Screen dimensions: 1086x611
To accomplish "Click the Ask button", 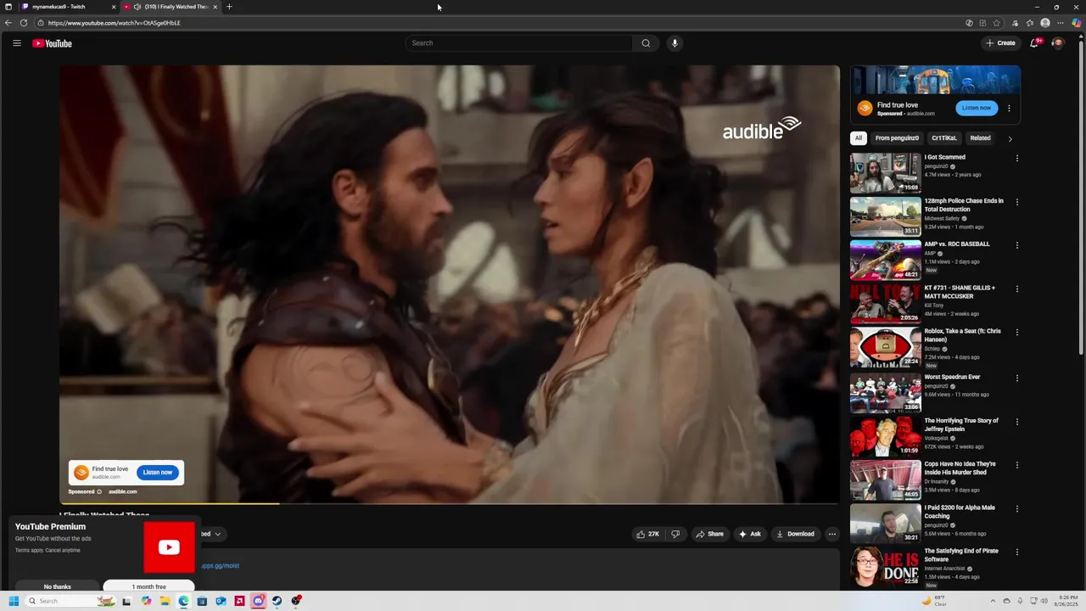I will pos(749,534).
